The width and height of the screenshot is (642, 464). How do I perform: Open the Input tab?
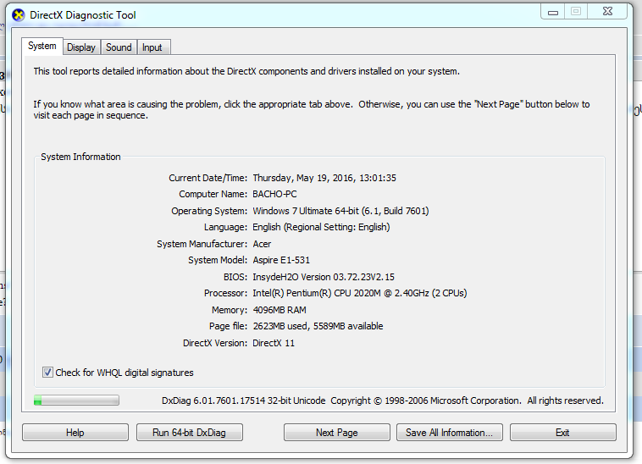pyautogui.click(x=152, y=47)
